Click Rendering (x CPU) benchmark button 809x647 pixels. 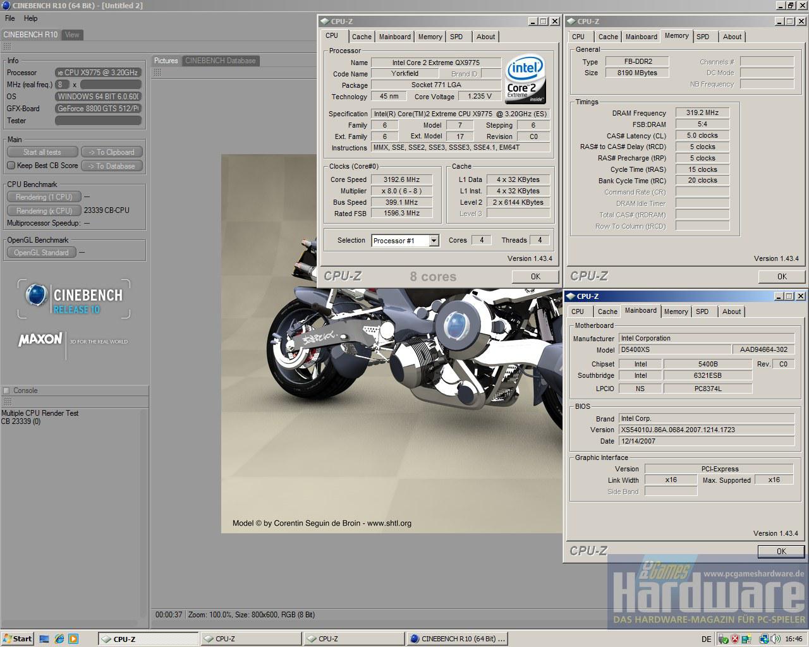[x=44, y=211]
